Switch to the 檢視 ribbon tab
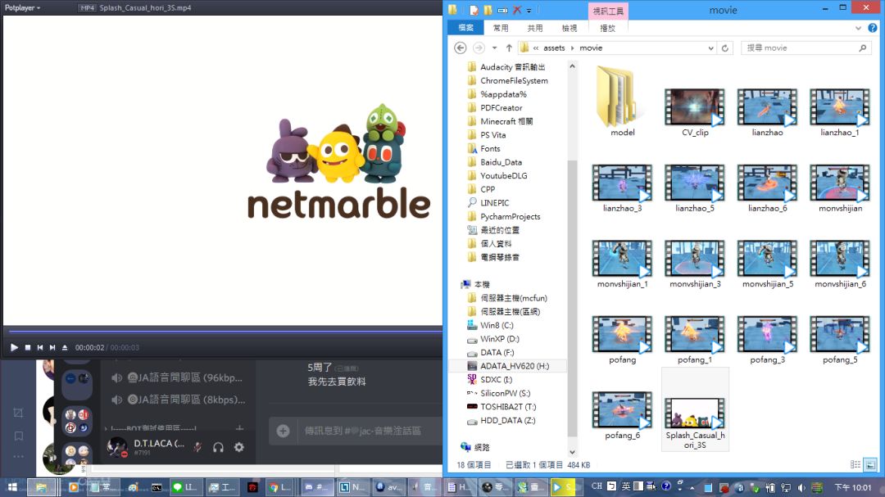 570,28
